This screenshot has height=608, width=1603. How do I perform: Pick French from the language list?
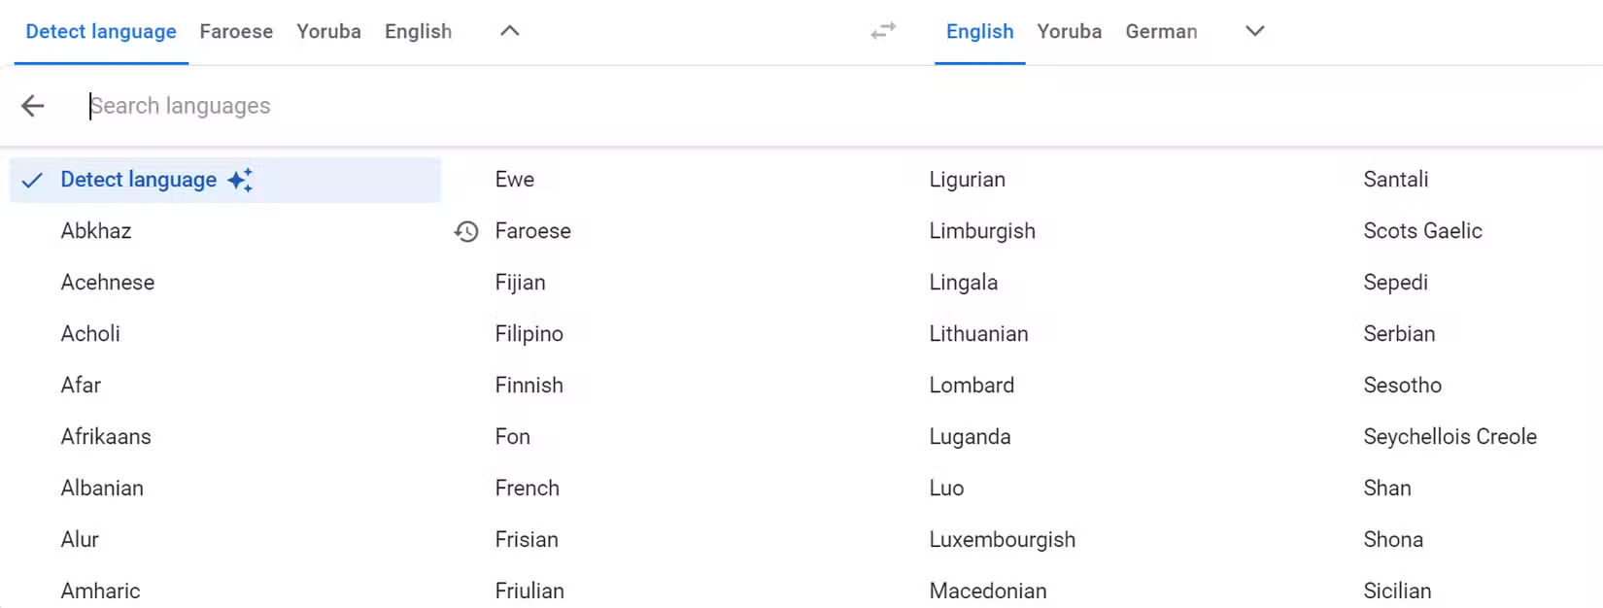click(x=527, y=489)
